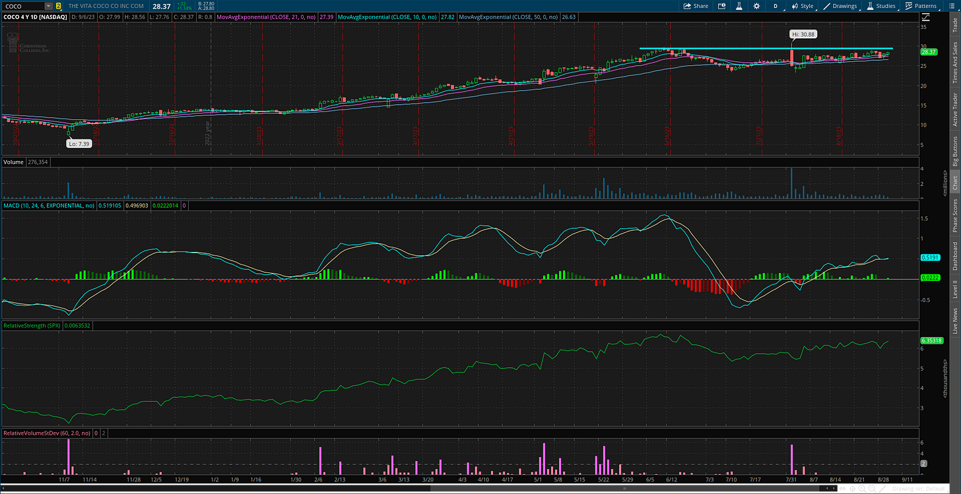Screen dimensions: 961x494
Task: Click the icon right of Share
Action: [721, 5]
